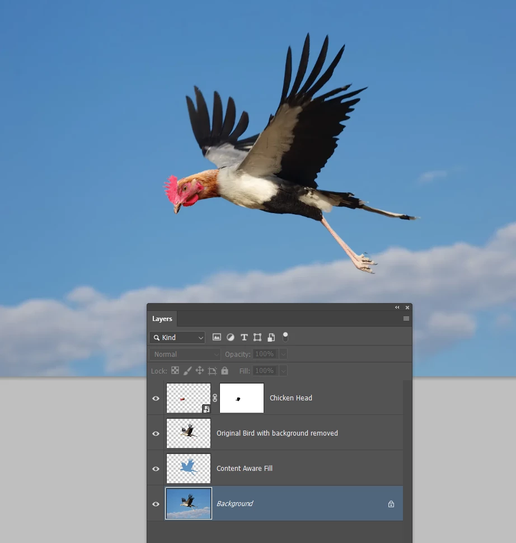Click the Fill 100% value field
516x543 pixels.
(265, 371)
